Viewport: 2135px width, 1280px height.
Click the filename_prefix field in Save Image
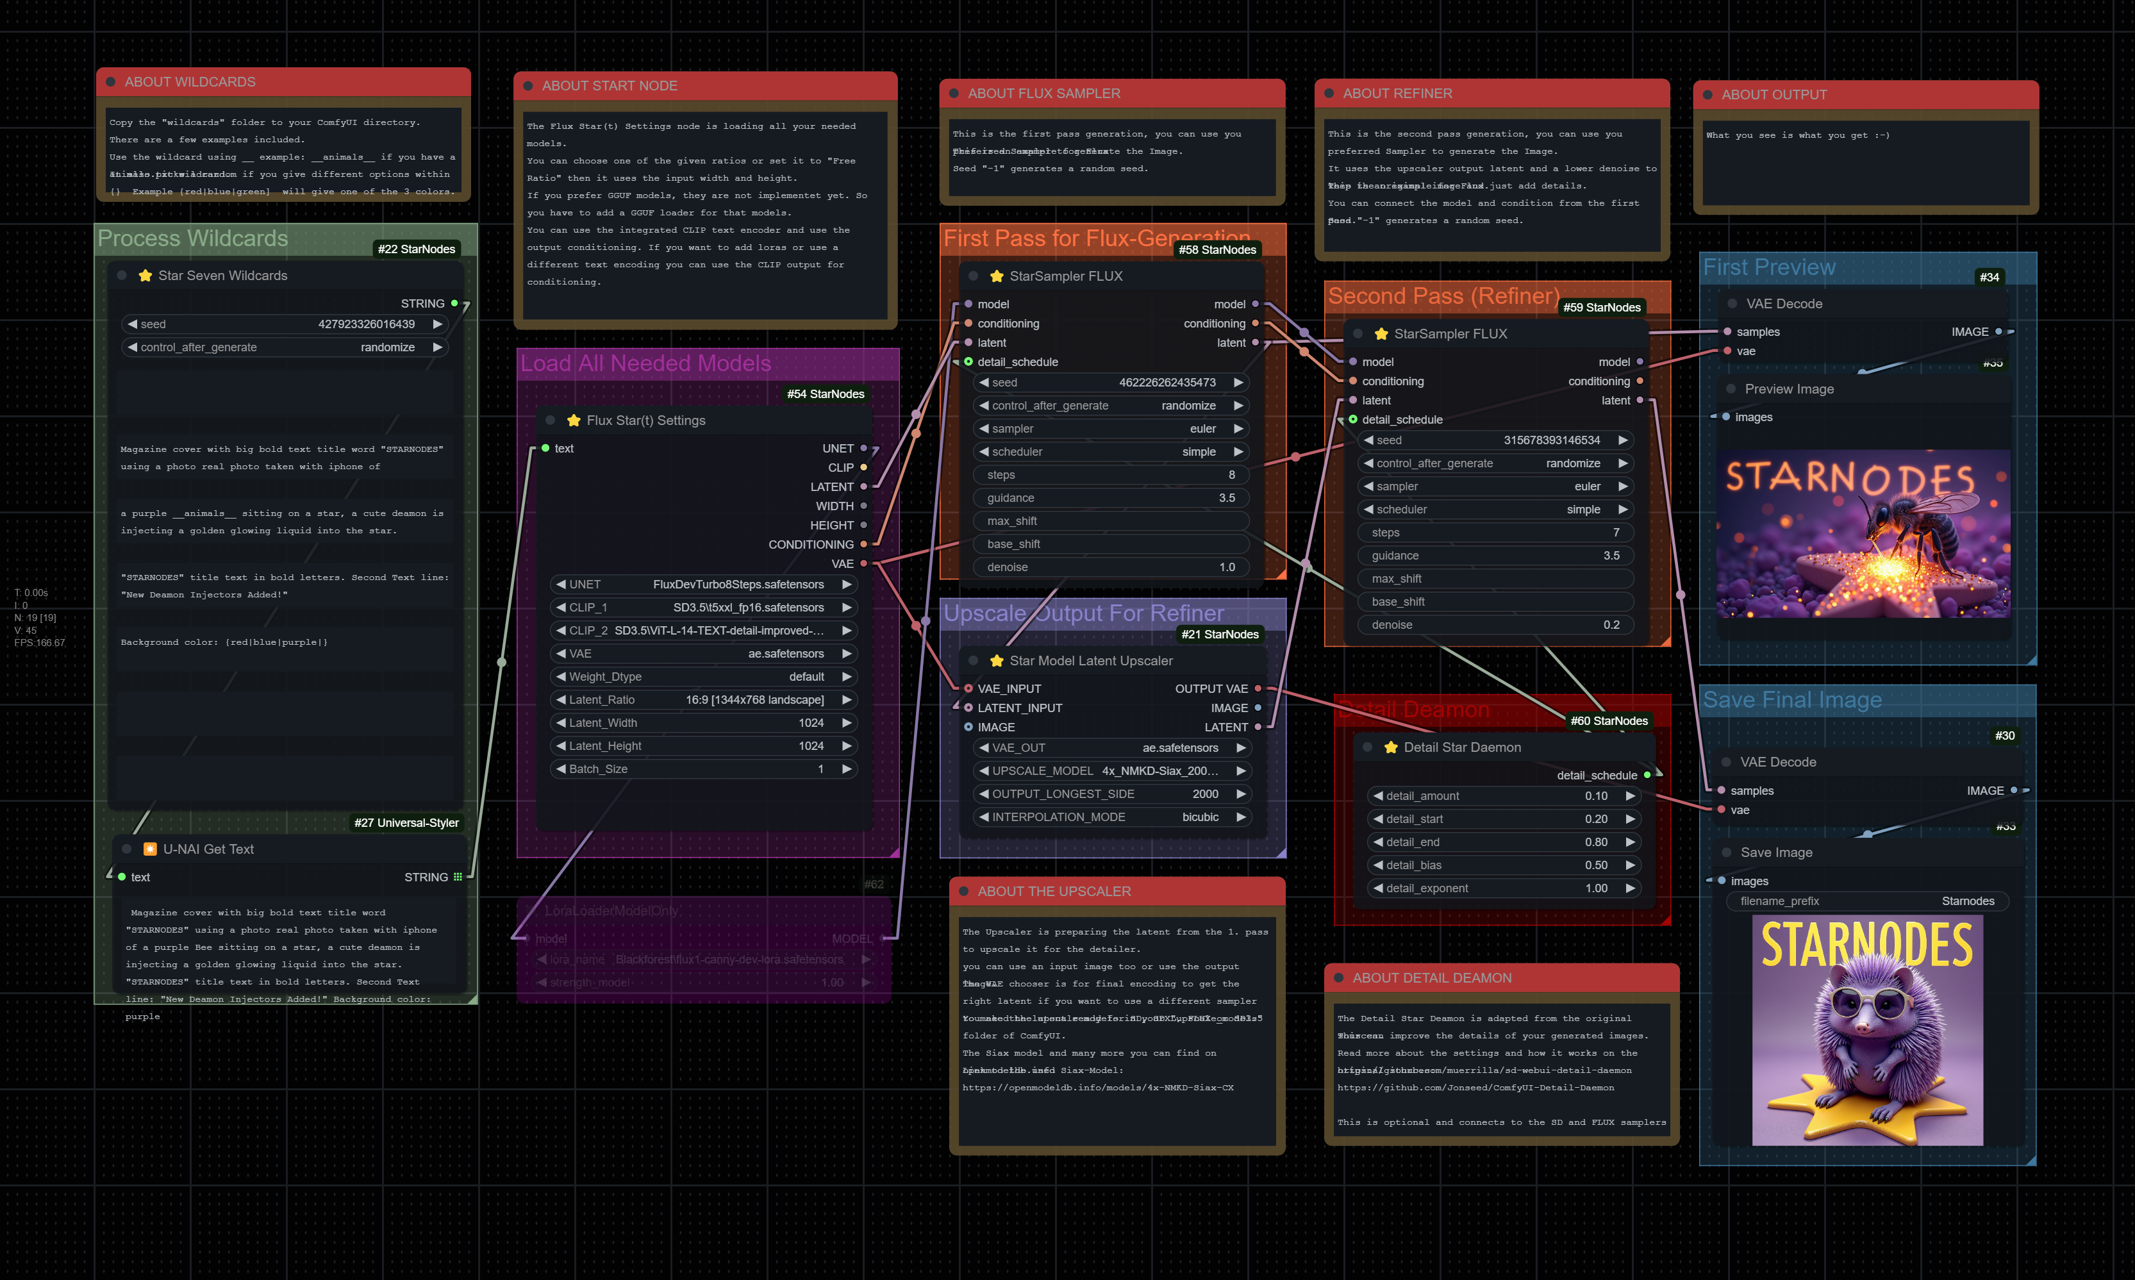pos(1867,901)
